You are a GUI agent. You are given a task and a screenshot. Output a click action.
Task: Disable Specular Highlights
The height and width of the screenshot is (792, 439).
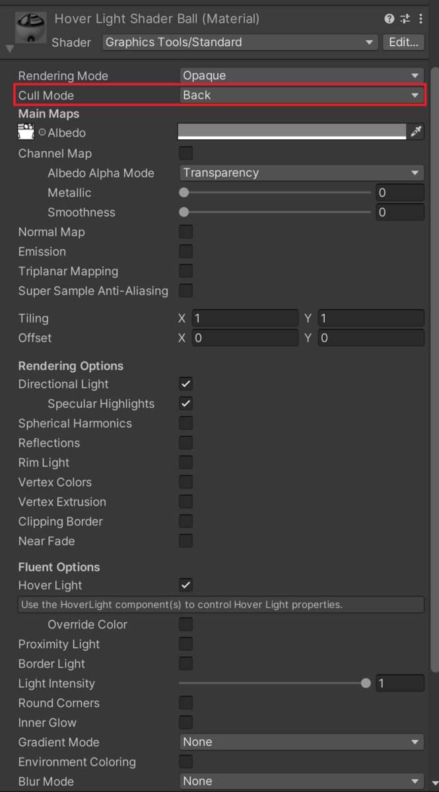click(186, 403)
